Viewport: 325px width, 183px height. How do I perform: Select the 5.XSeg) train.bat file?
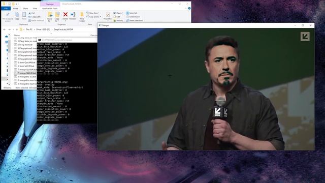pos(24,45)
